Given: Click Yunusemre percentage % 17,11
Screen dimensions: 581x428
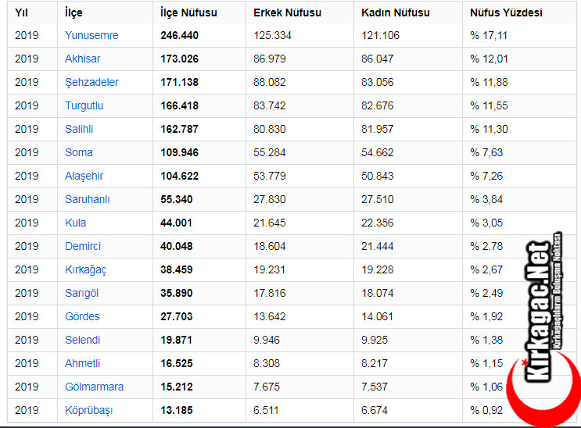Looking at the screenshot, I should click(x=489, y=36).
